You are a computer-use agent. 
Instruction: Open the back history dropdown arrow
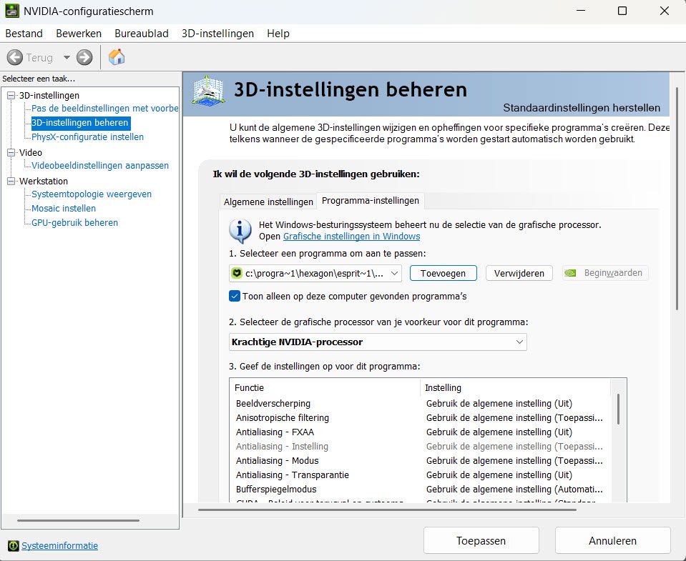[67, 57]
